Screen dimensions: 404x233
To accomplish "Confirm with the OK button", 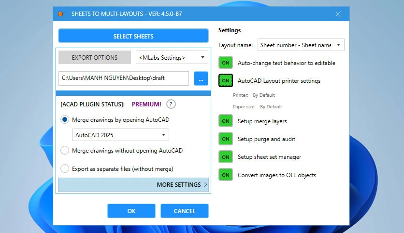I will click(131, 211).
